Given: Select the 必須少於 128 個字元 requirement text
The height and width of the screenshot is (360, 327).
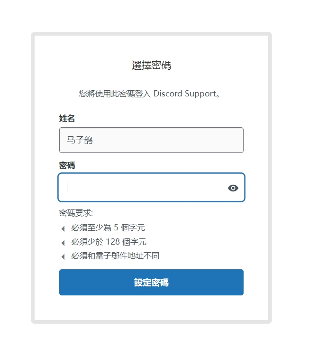Looking at the screenshot, I should point(109,242).
